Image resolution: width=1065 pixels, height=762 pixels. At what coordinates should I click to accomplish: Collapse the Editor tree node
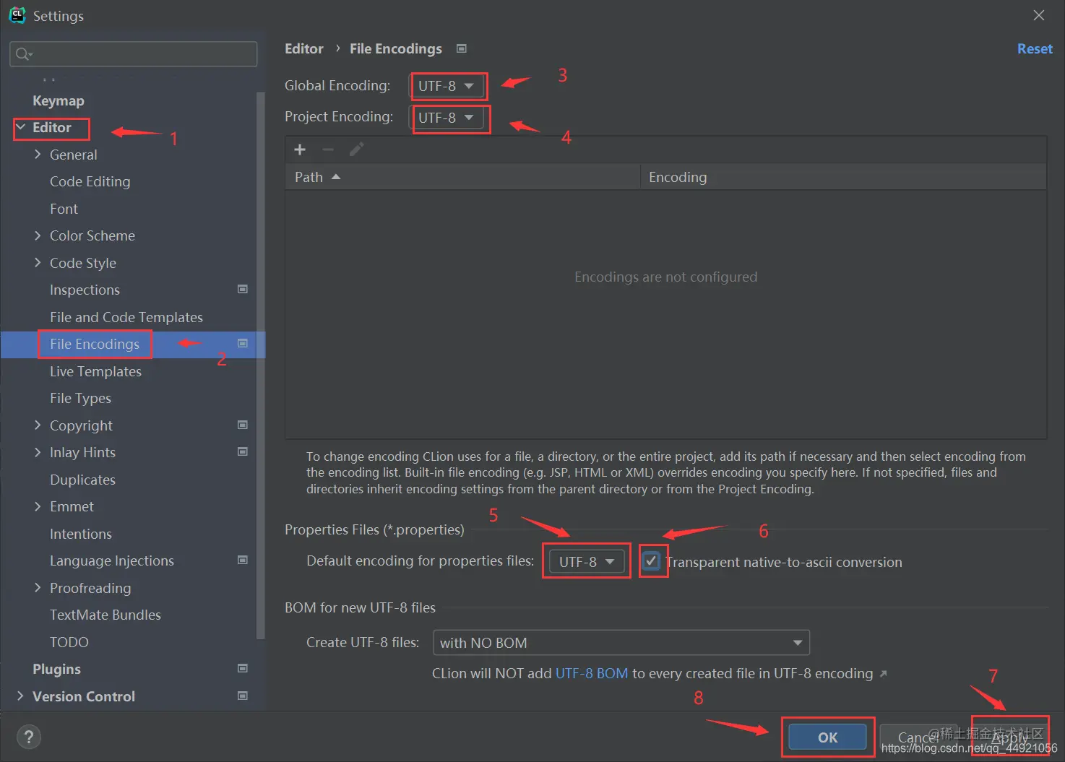click(21, 127)
